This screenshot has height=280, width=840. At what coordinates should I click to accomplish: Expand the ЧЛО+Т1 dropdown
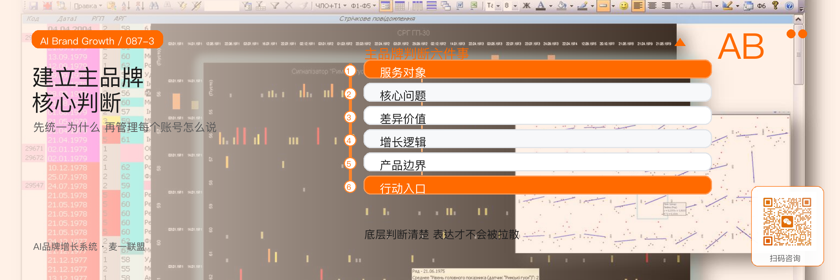[331, 5]
